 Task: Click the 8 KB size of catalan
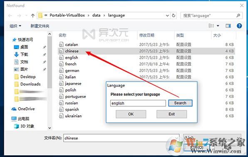point(230,45)
